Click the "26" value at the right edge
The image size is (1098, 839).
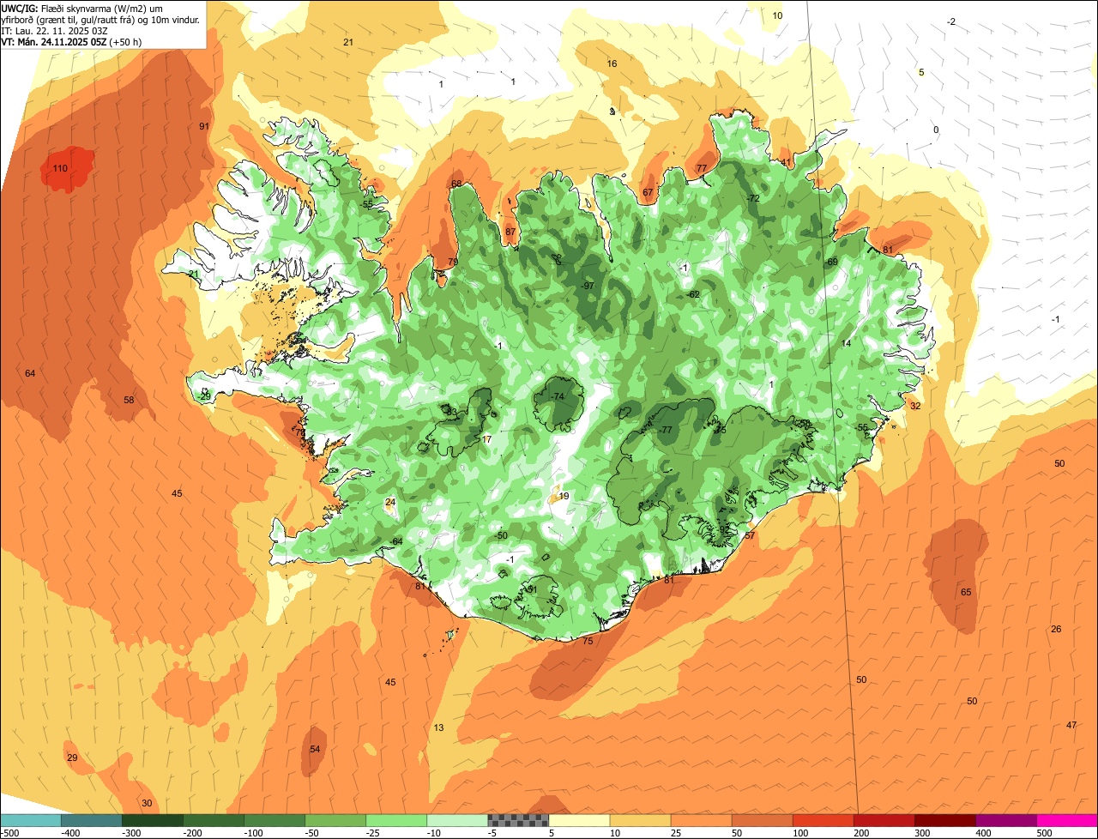1056,629
